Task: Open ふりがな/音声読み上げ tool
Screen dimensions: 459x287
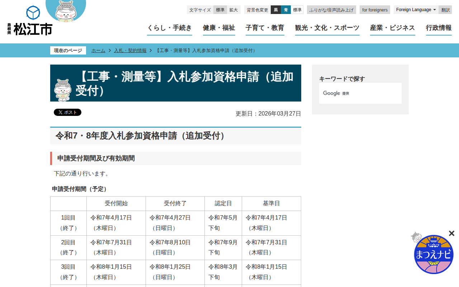Action: pos(331,10)
